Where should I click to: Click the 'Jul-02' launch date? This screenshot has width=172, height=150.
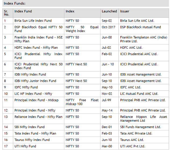point(106,48)
